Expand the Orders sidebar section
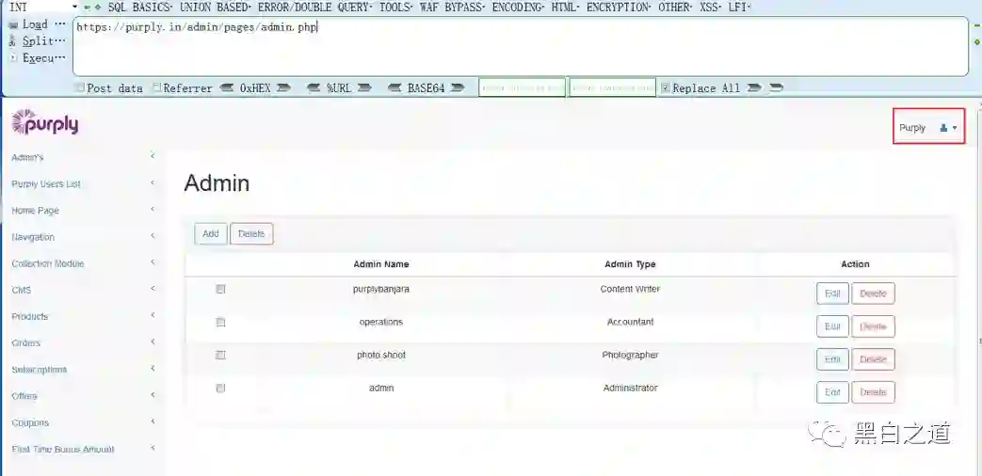Image resolution: width=982 pixels, height=476 pixels. click(x=83, y=342)
